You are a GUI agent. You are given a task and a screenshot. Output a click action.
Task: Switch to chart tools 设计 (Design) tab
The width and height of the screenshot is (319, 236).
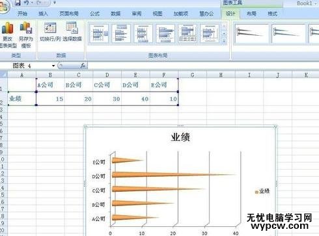pyautogui.click(x=230, y=14)
